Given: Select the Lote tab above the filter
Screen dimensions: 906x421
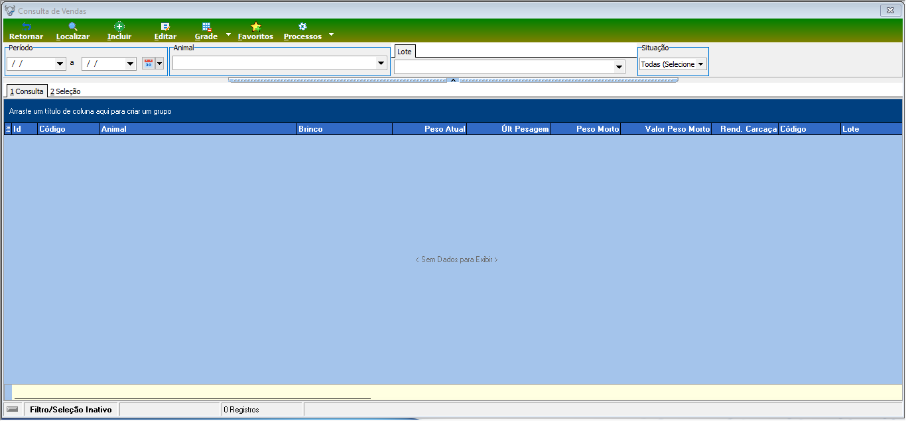Looking at the screenshot, I should [405, 52].
